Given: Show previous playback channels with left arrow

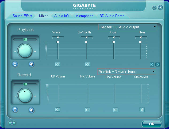Looking at the screenshot, I should pyautogui.click(x=152, y=65).
